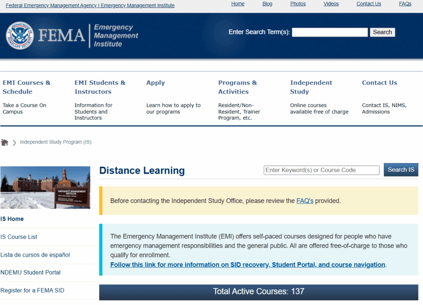This screenshot has width=423, height=305.
Task: Open EMI Courses & Schedule menu
Action: (x=26, y=87)
